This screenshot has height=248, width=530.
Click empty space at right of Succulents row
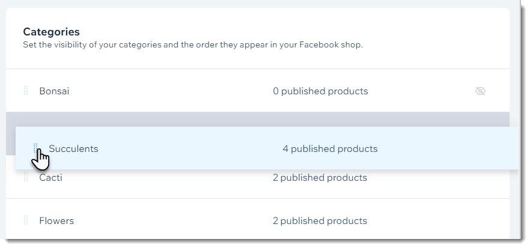tap(446, 149)
